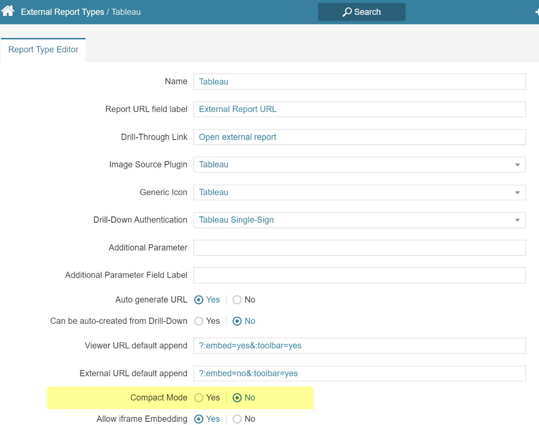This screenshot has height=425, width=539.
Task: Disable iframe embedding by selecting No
Action: pyautogui.click(x=237, y=419)
